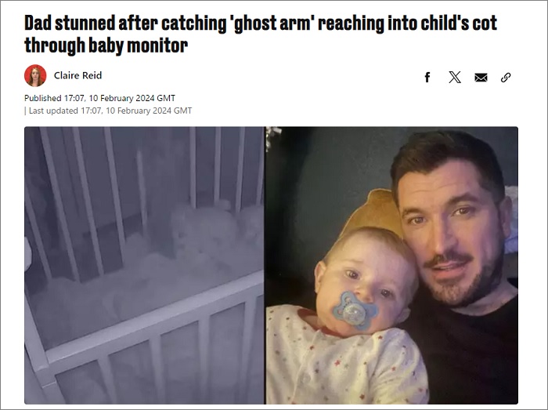Viewport: 548px width, 410px height.
Task: Open the dad and baby selfie photo
Action: (391, 265)
